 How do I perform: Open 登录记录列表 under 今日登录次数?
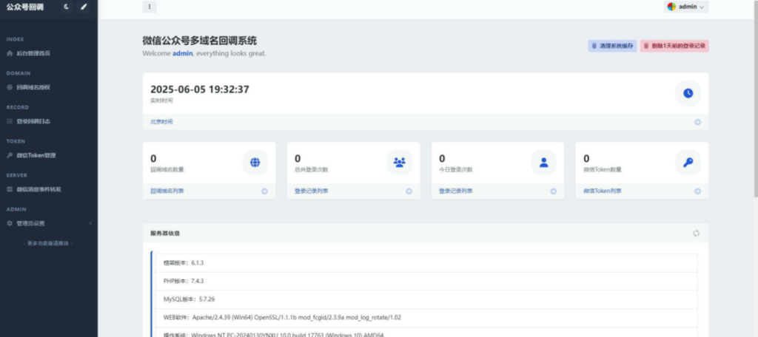456,191
